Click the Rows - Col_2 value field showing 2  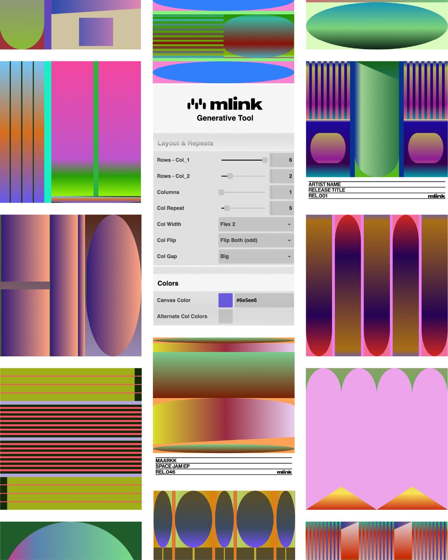point(282,176)
